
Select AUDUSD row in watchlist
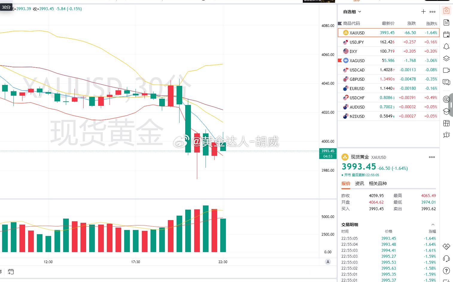[388, 107]
